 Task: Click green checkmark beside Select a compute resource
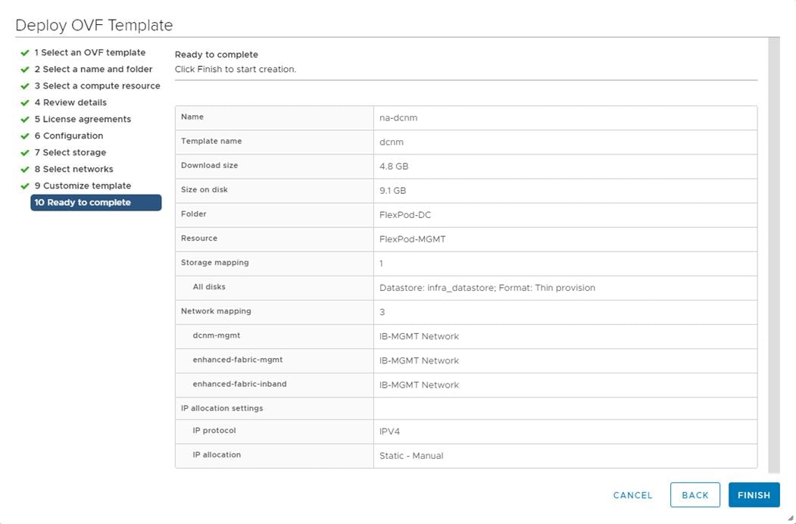[x=25, y=86]
